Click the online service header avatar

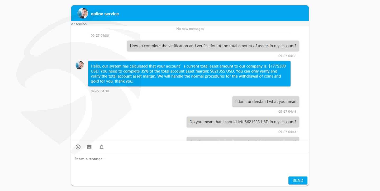[83, 13]
